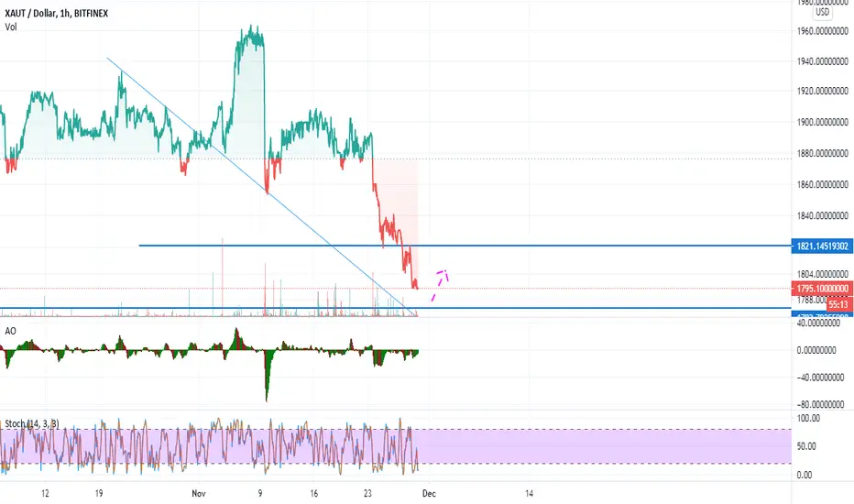Image resolution: width=854 pixels, height=504 pixels.
Task: Click the 19 date on time axis
Action: pos(99,494)
